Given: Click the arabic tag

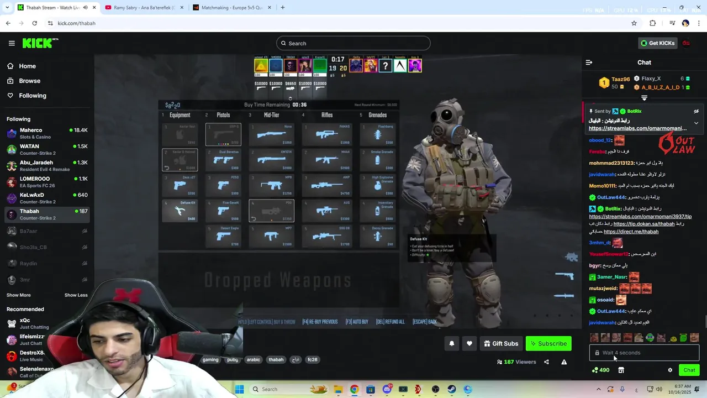Looking at the screenshot, I should point(253,359).
